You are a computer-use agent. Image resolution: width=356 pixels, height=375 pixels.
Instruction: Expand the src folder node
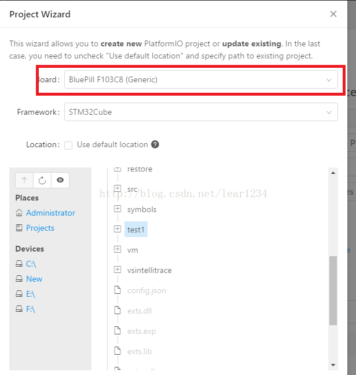tap(118, 188)
